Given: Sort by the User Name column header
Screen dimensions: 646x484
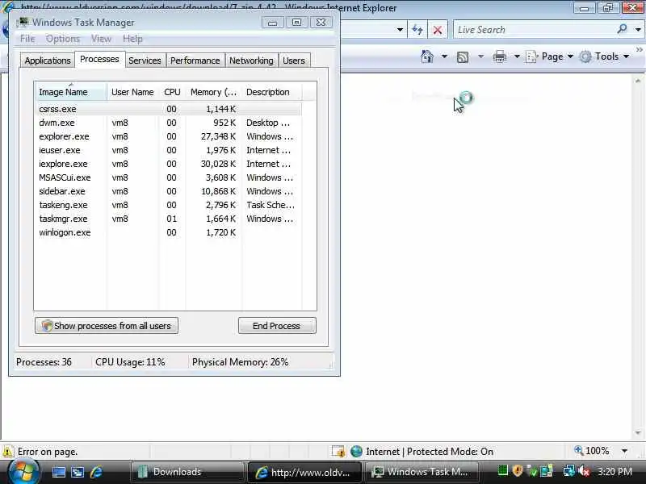Looking at the screenshot, I should point(132,92).
